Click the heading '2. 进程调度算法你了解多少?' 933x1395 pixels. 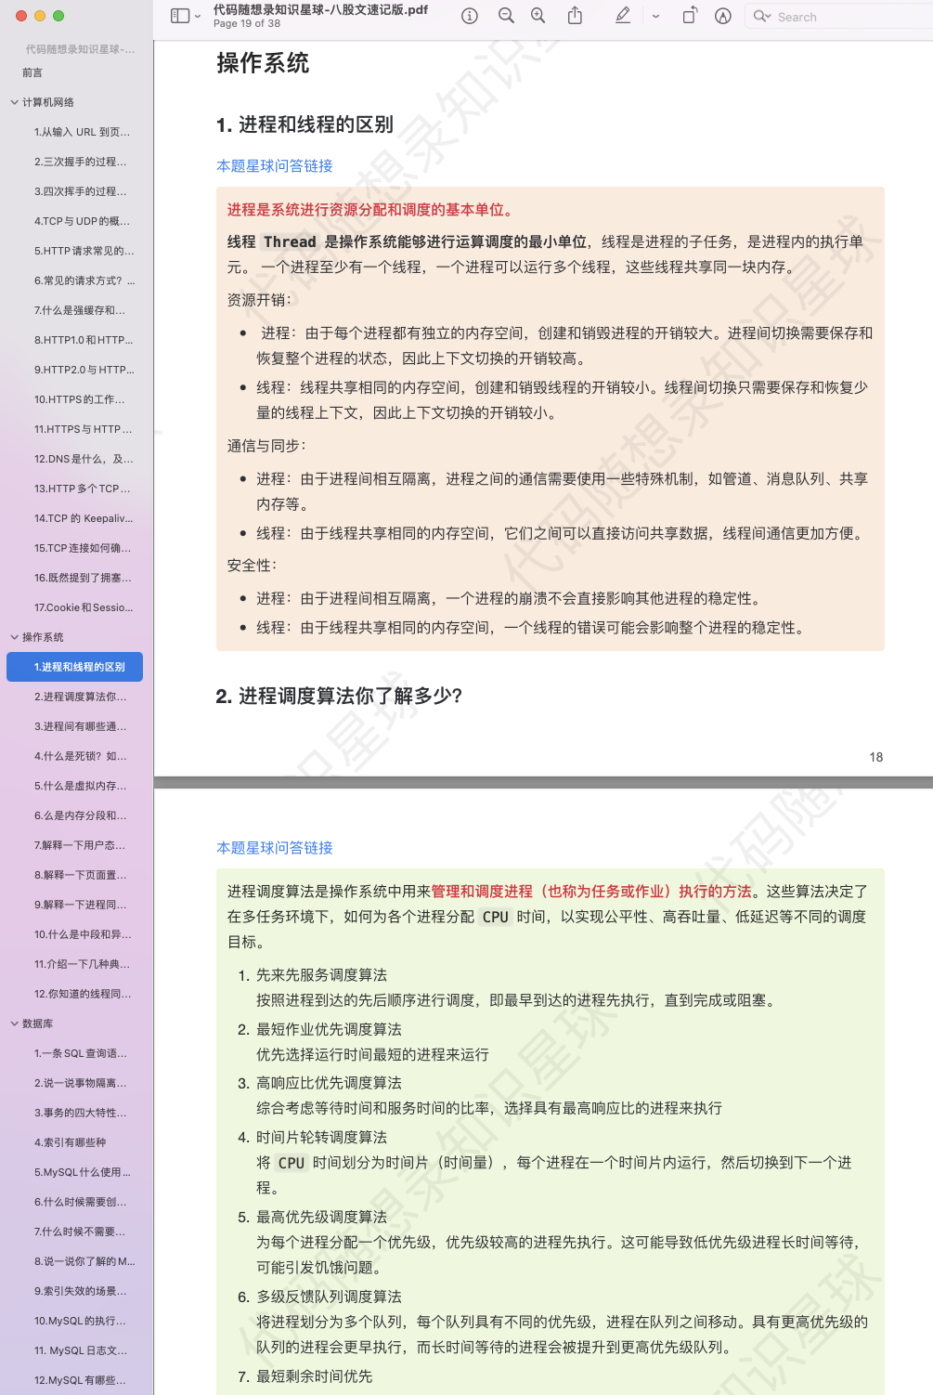[x=339, y=696]
